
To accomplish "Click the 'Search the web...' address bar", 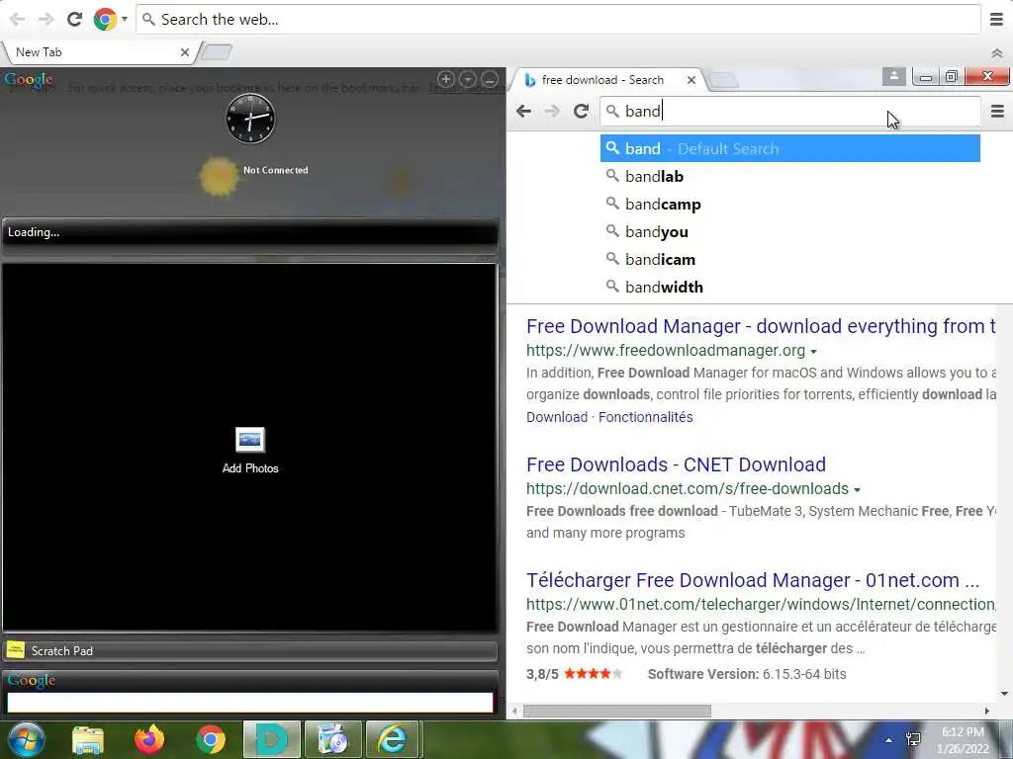I will point(558,20).
